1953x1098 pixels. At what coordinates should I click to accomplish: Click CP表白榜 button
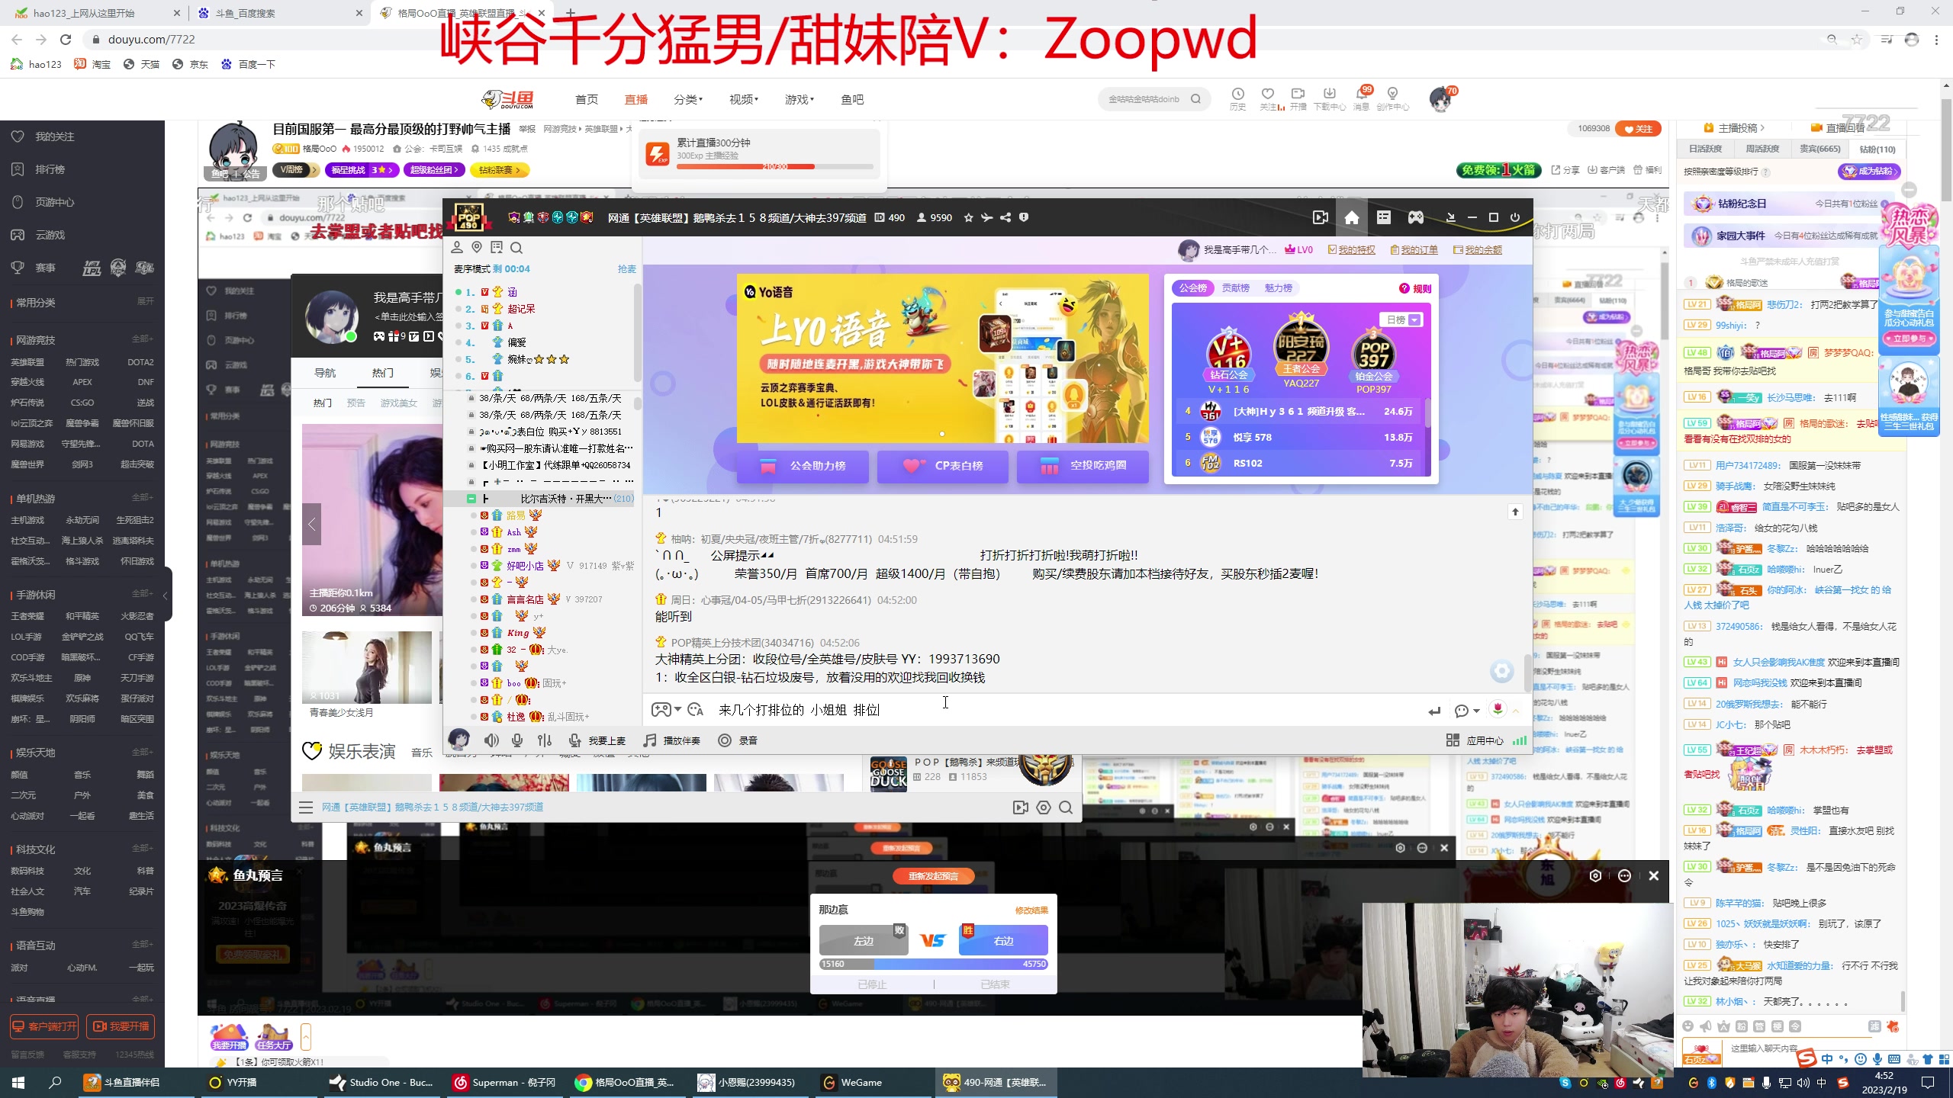(x=942, y=466)
